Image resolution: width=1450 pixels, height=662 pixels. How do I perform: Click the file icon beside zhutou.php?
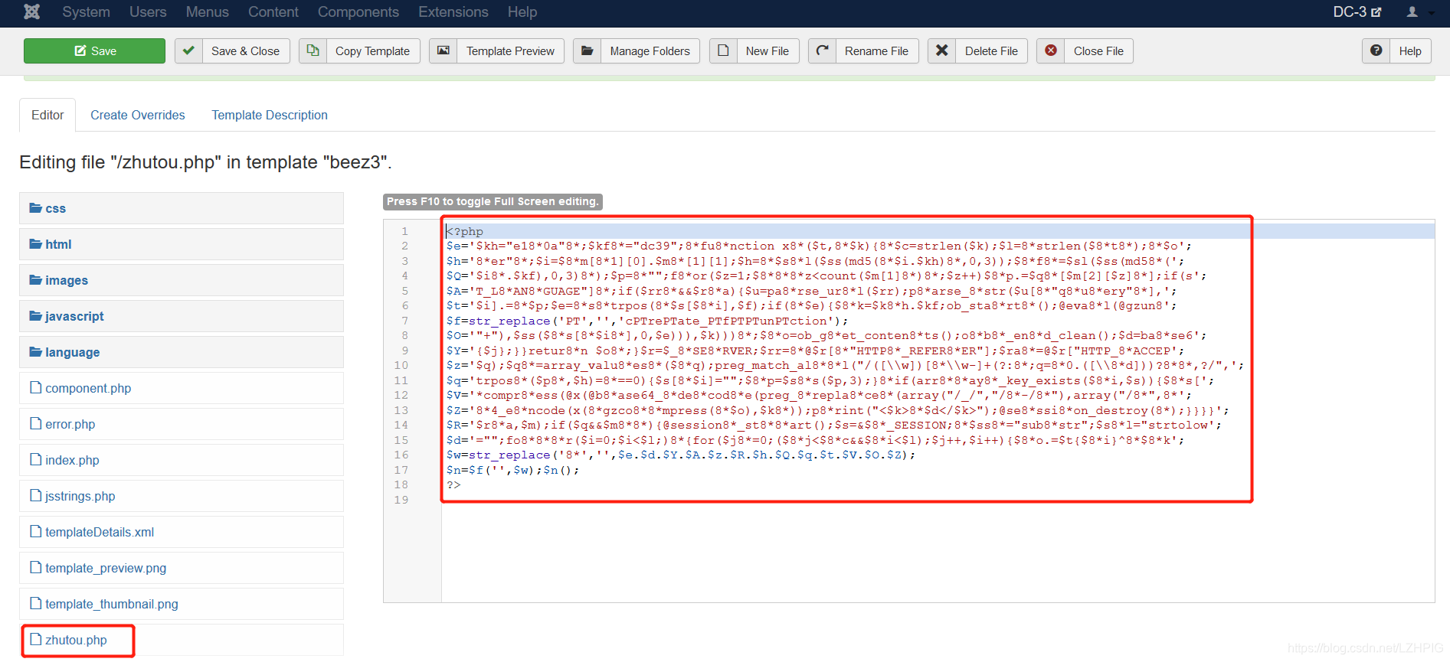pos(35,639)
